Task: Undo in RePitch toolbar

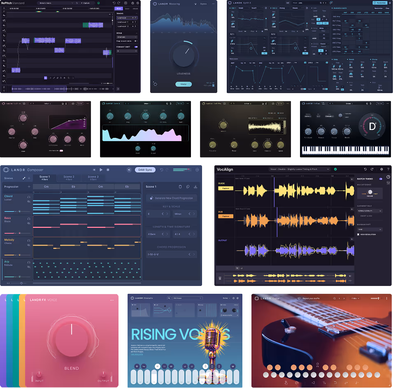Action: point(114,3)
